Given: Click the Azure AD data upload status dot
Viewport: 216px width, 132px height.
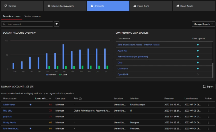Looking at the screenshot, I should tap(198, 50).
